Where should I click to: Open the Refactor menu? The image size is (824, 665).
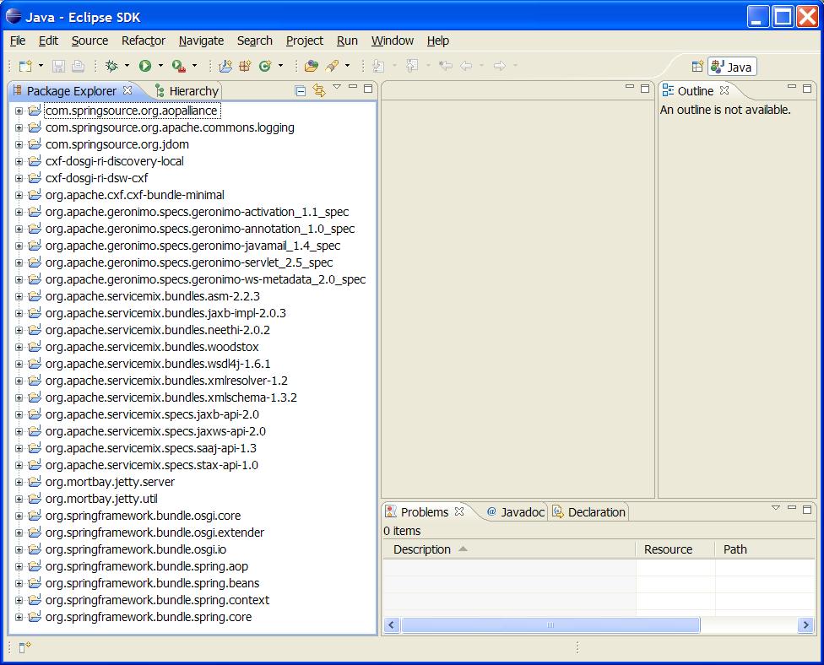point(144,41)
